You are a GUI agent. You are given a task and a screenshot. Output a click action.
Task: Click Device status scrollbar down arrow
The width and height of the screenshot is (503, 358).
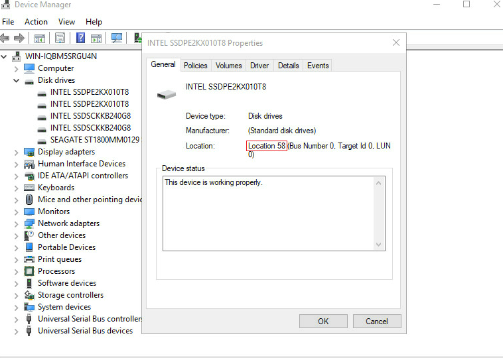pyautogui.click(x=378, y=245)
